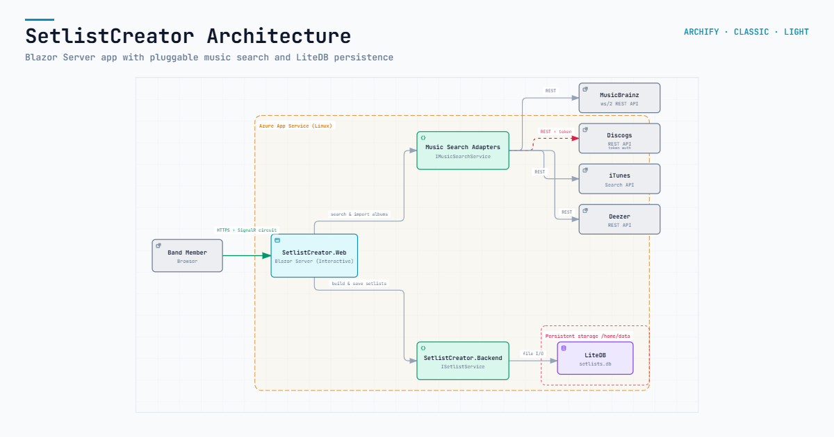834x437 pixels.
Task: Click the 'ISetlistService' interface text
Action: pyautogui.click(x=463, y=366)
